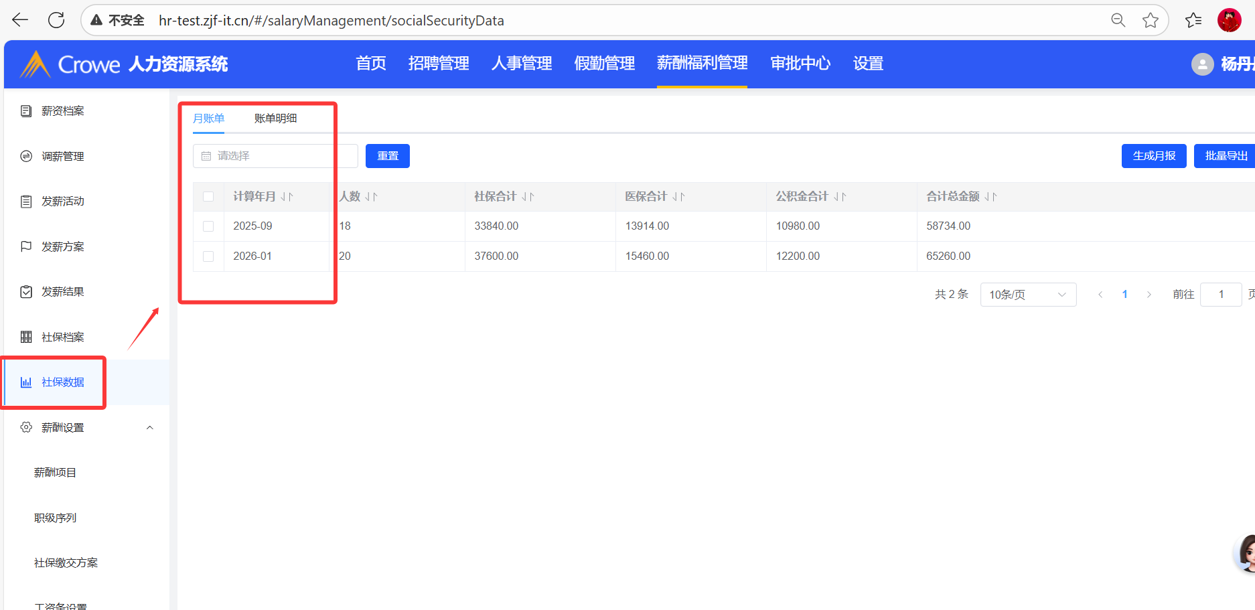Screen dimensions: 1255x610
Task: Click the 生成月报 button
Action: [1153, 156]
